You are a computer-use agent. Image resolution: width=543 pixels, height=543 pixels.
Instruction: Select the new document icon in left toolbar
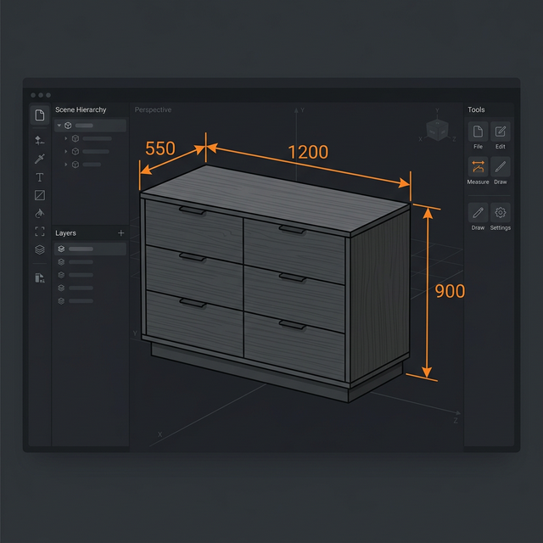[x=39, y=115]
